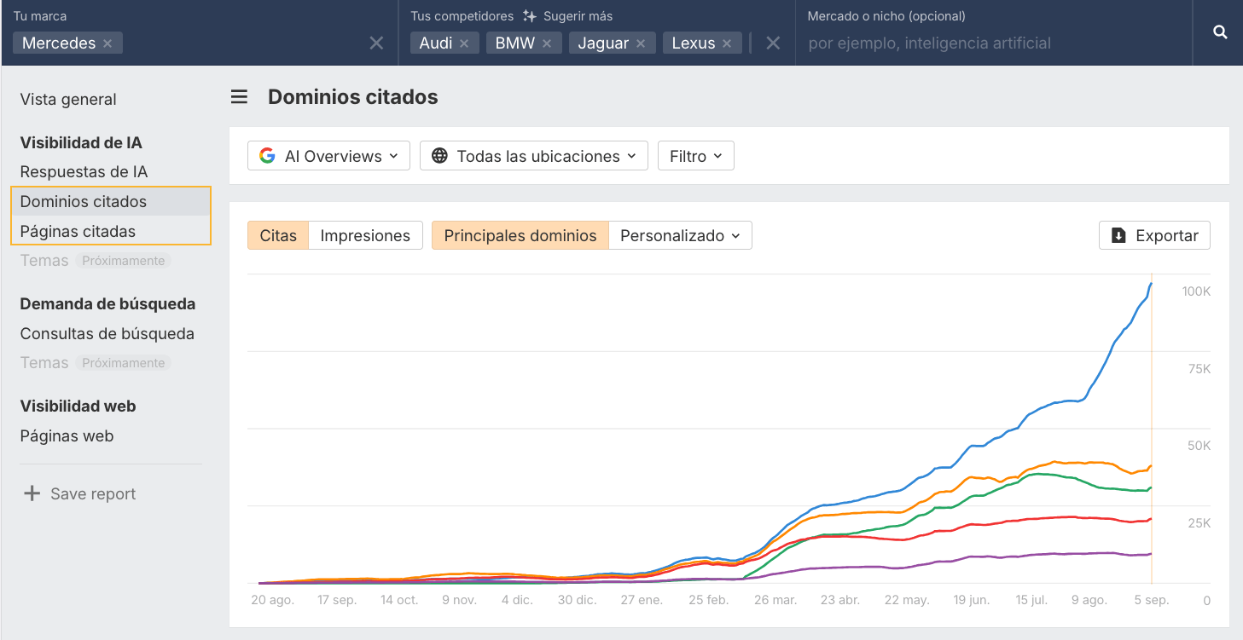
Task: Remove the Jaguar competitor tag
Action: [641, 43]
